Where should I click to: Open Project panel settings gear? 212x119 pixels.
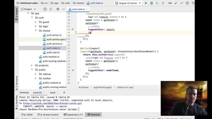58,9
